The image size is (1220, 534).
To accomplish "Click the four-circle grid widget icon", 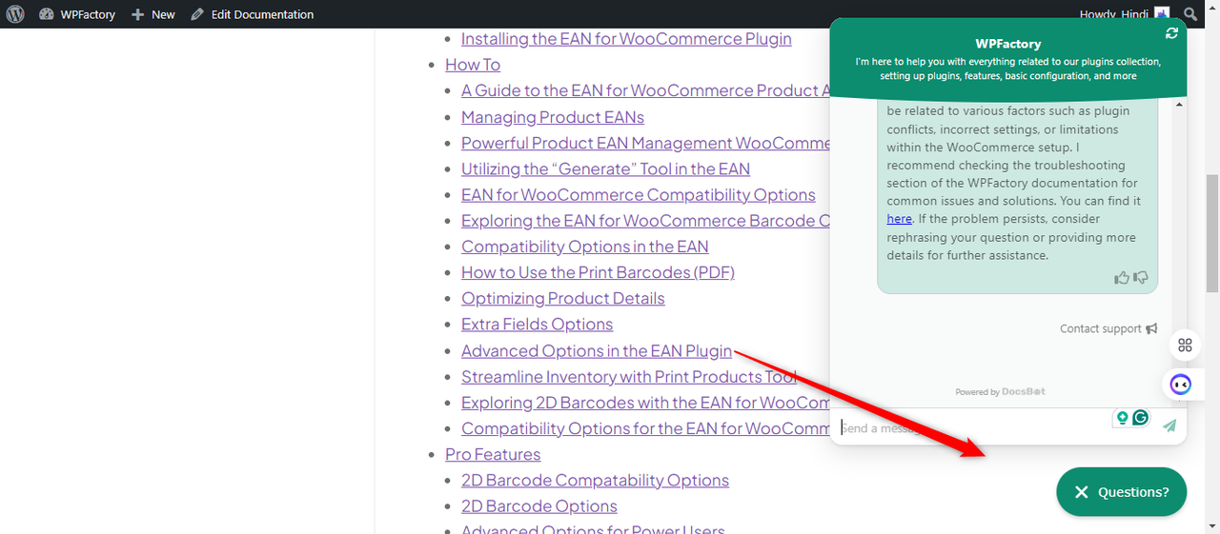I will click(x=1185, y=346).
